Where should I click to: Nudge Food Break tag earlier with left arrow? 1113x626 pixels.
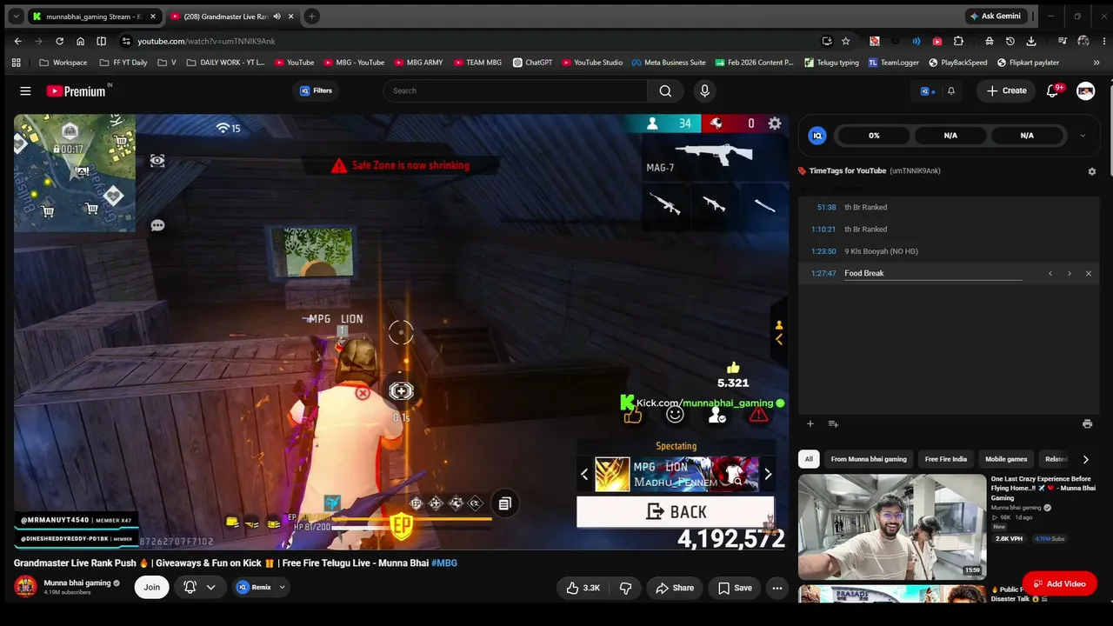pos(1050,274)
